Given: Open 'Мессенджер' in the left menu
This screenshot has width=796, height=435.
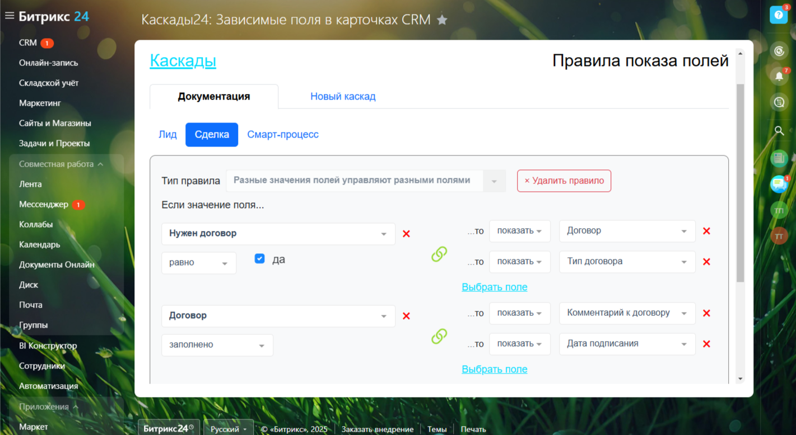Looking at the screenshot, I should (x=44, y=205).
